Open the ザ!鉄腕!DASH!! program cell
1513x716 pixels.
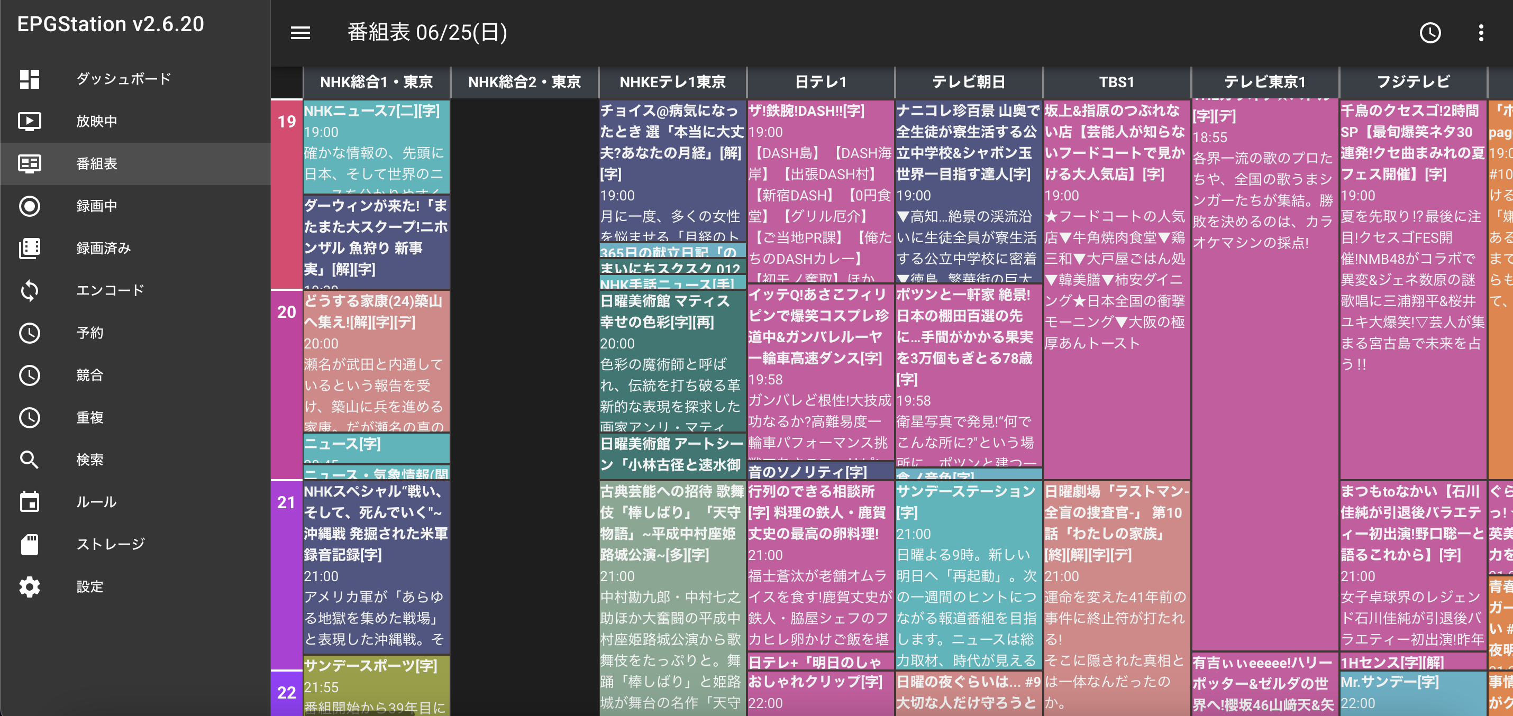[x=821, y=191]
